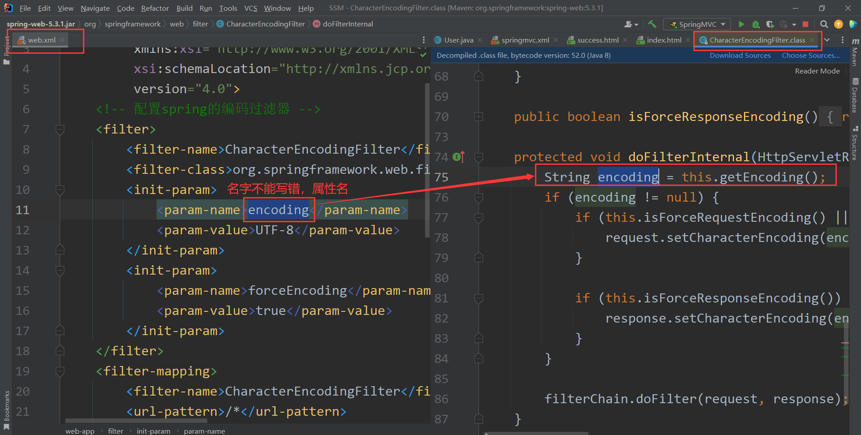The image size is (861, 435).
Task: Click the Download Sources link
Action: point(740,55)
